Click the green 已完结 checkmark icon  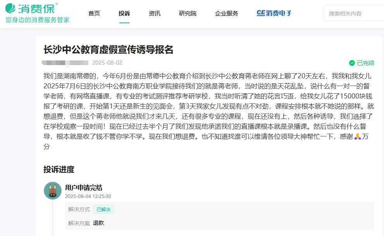tap(352, 63)
